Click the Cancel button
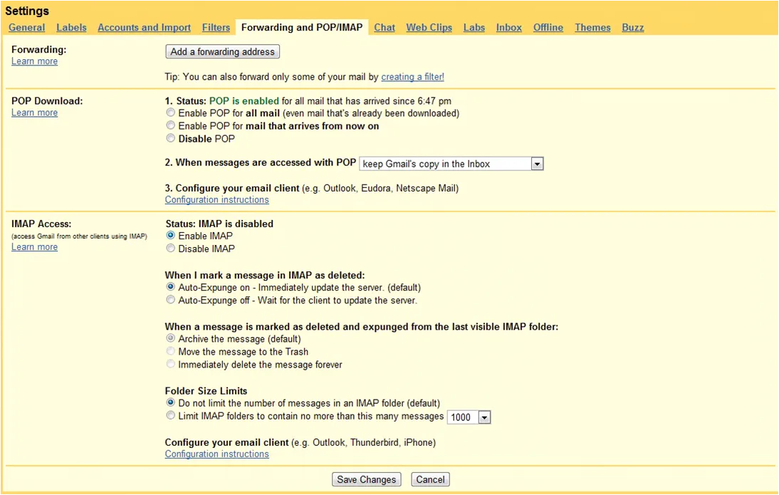The image size is (779, 495). point(430,479)
